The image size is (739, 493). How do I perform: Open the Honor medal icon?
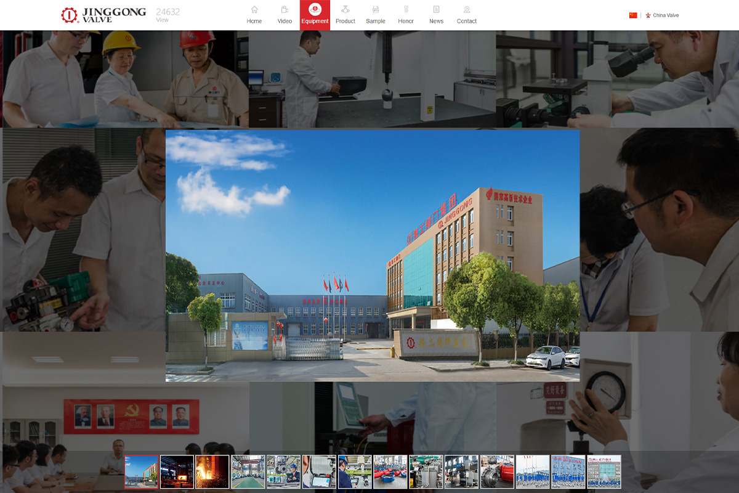406,10
